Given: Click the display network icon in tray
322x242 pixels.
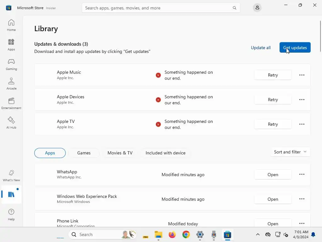Looking at the screenshot, I should [278, 234].
